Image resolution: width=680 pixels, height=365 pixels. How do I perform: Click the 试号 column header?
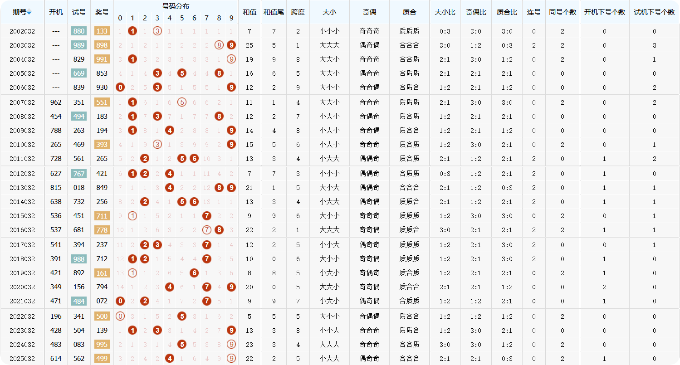click(79, 12)
